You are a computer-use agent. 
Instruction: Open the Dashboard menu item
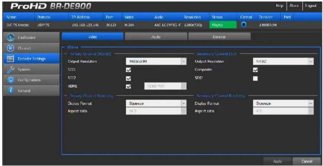point(31,38)
